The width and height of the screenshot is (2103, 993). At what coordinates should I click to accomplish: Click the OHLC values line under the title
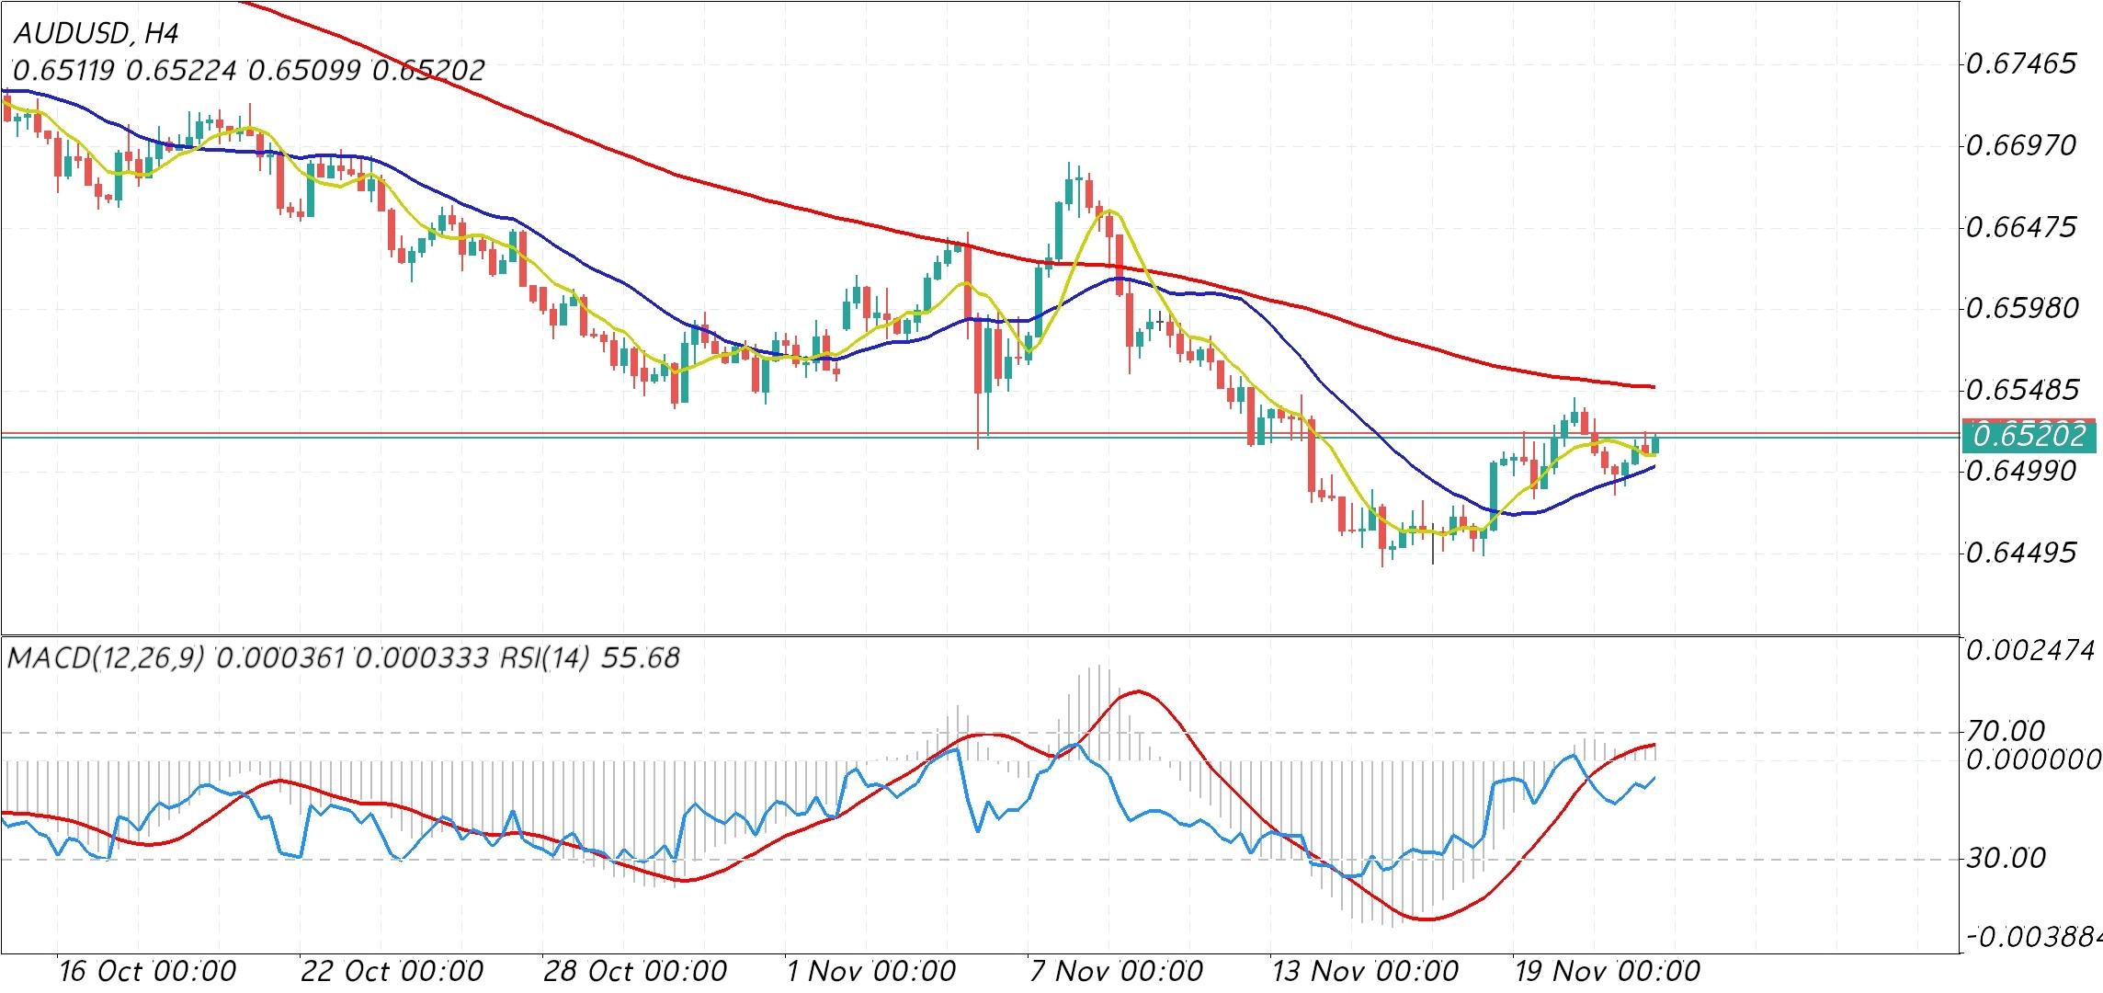point(248,71)
